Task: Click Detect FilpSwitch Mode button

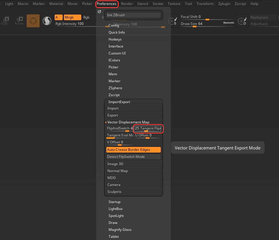Action: tap(134, 157)
